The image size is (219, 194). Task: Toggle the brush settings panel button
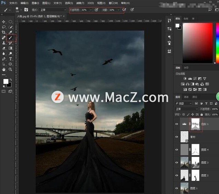[26, 10]
